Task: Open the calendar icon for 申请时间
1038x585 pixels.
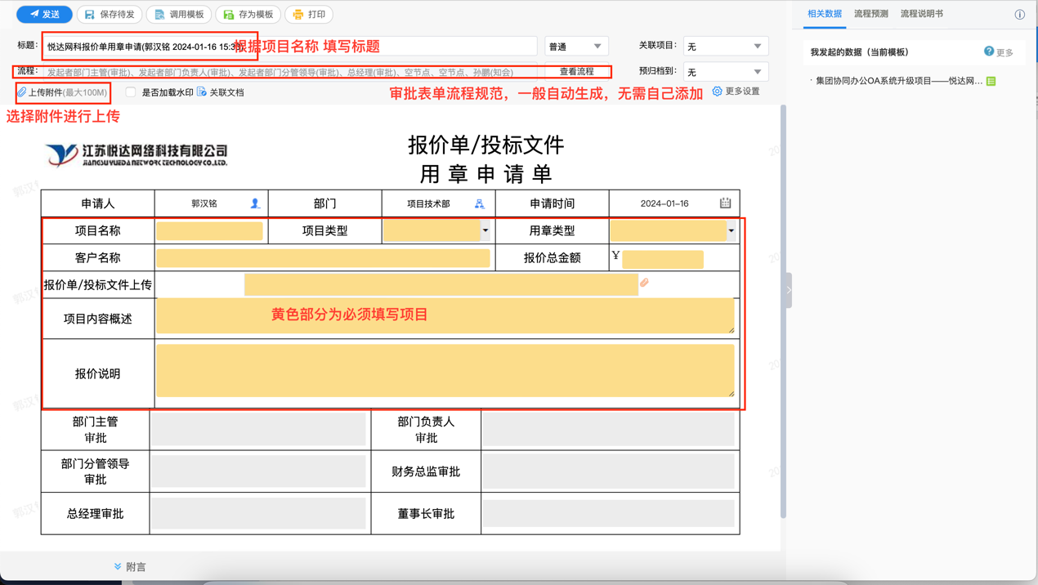Action: pyautogui.click(x=725, y=203)
